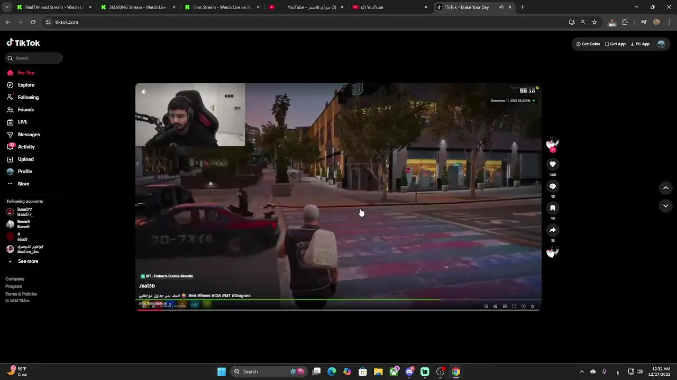This screenshot has height=380, width=677.
Task: Open the LIVE section
Action: click(17, 122)
